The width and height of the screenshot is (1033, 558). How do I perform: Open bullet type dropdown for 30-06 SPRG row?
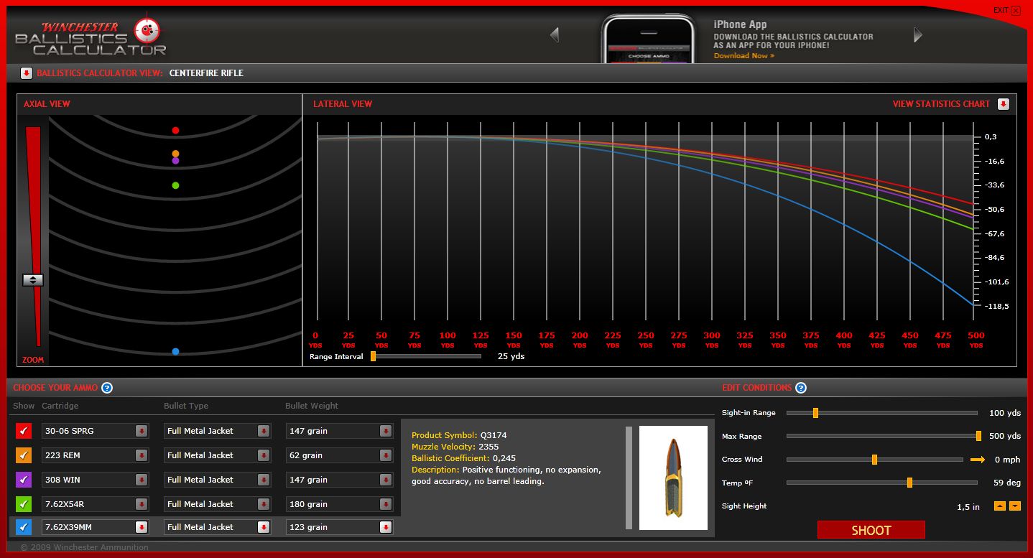point(264,431)
